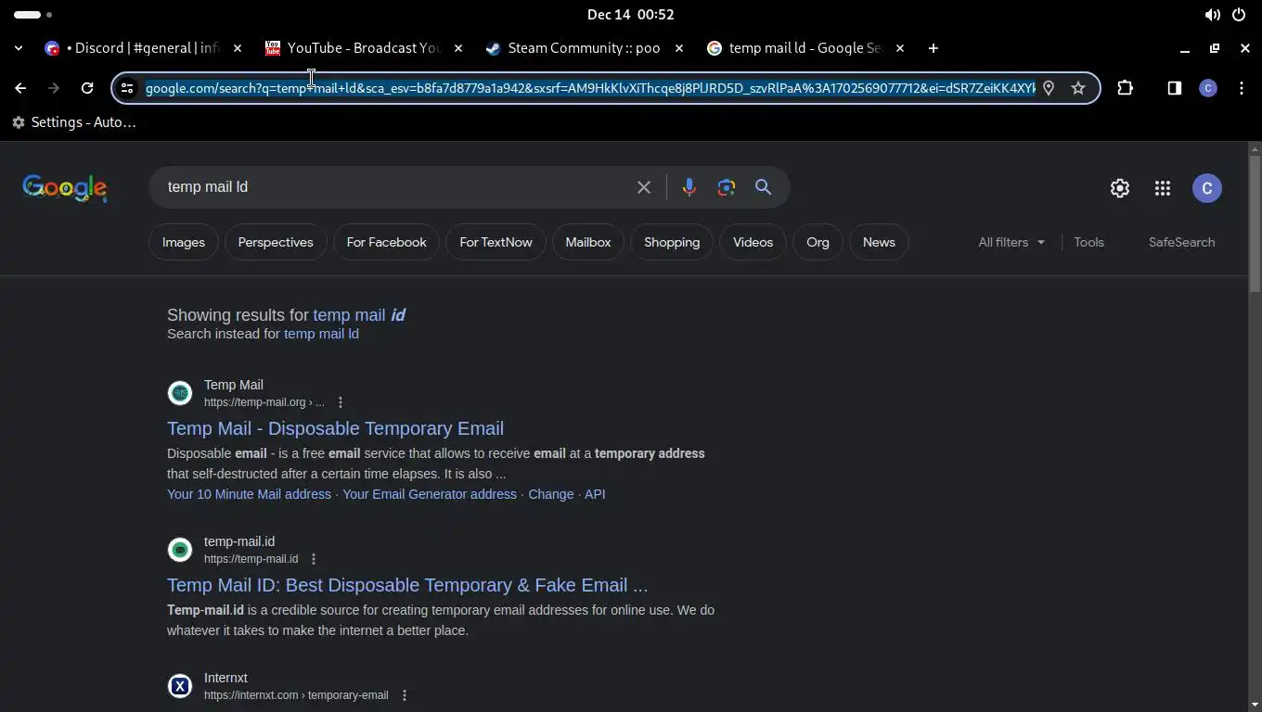This screenshot has width=1262, height=712.
Task: Go forward to the next page
Action: tap(54, 88)
